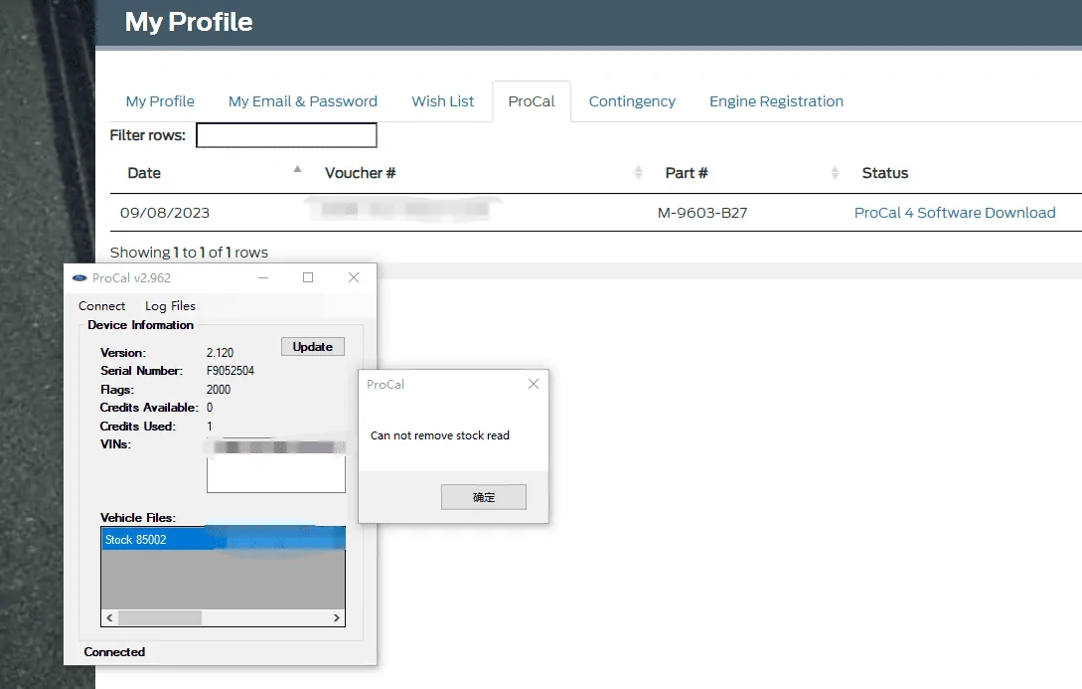Click version value 2.120
The width and height of the screenshot is (1082, 689).
[221, 353]
